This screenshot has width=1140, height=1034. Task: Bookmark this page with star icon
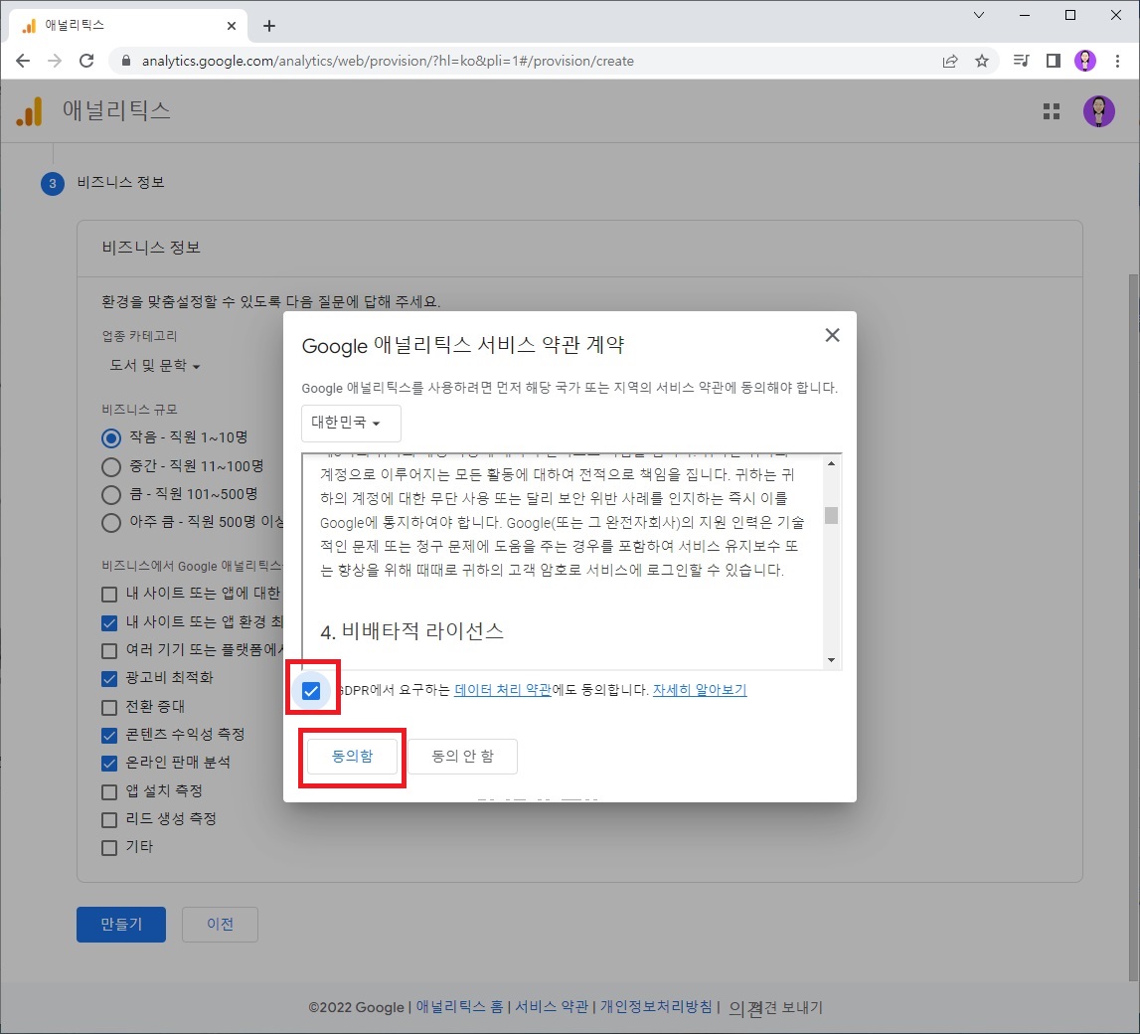coord(982,61)
